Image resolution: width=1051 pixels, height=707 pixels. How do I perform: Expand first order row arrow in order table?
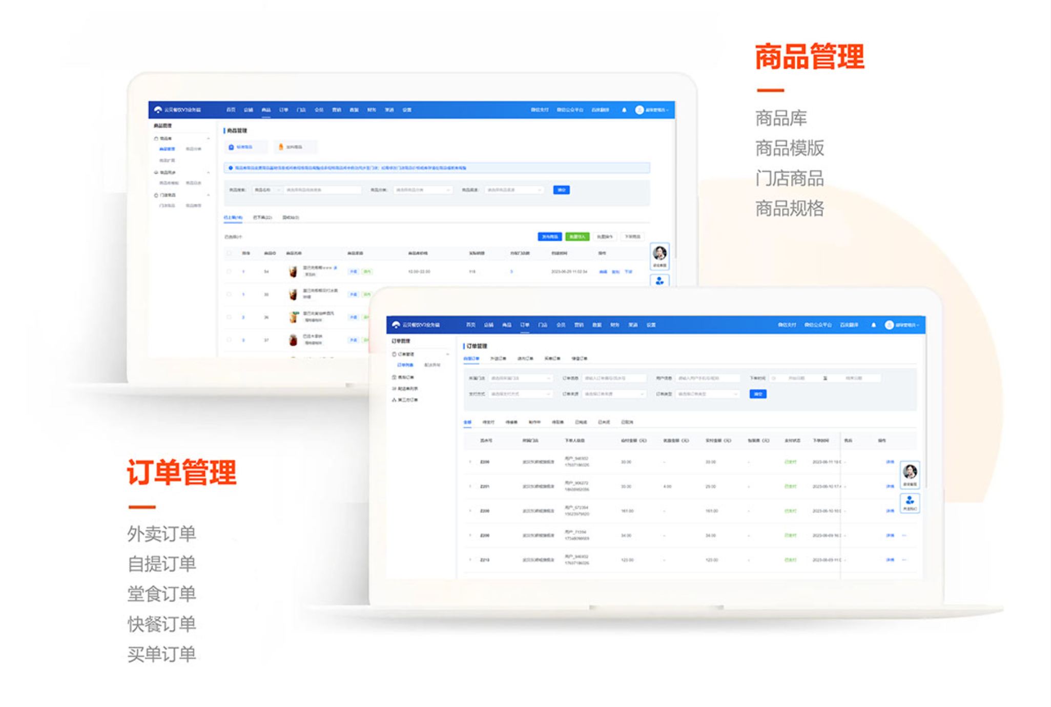pos(470,462)
